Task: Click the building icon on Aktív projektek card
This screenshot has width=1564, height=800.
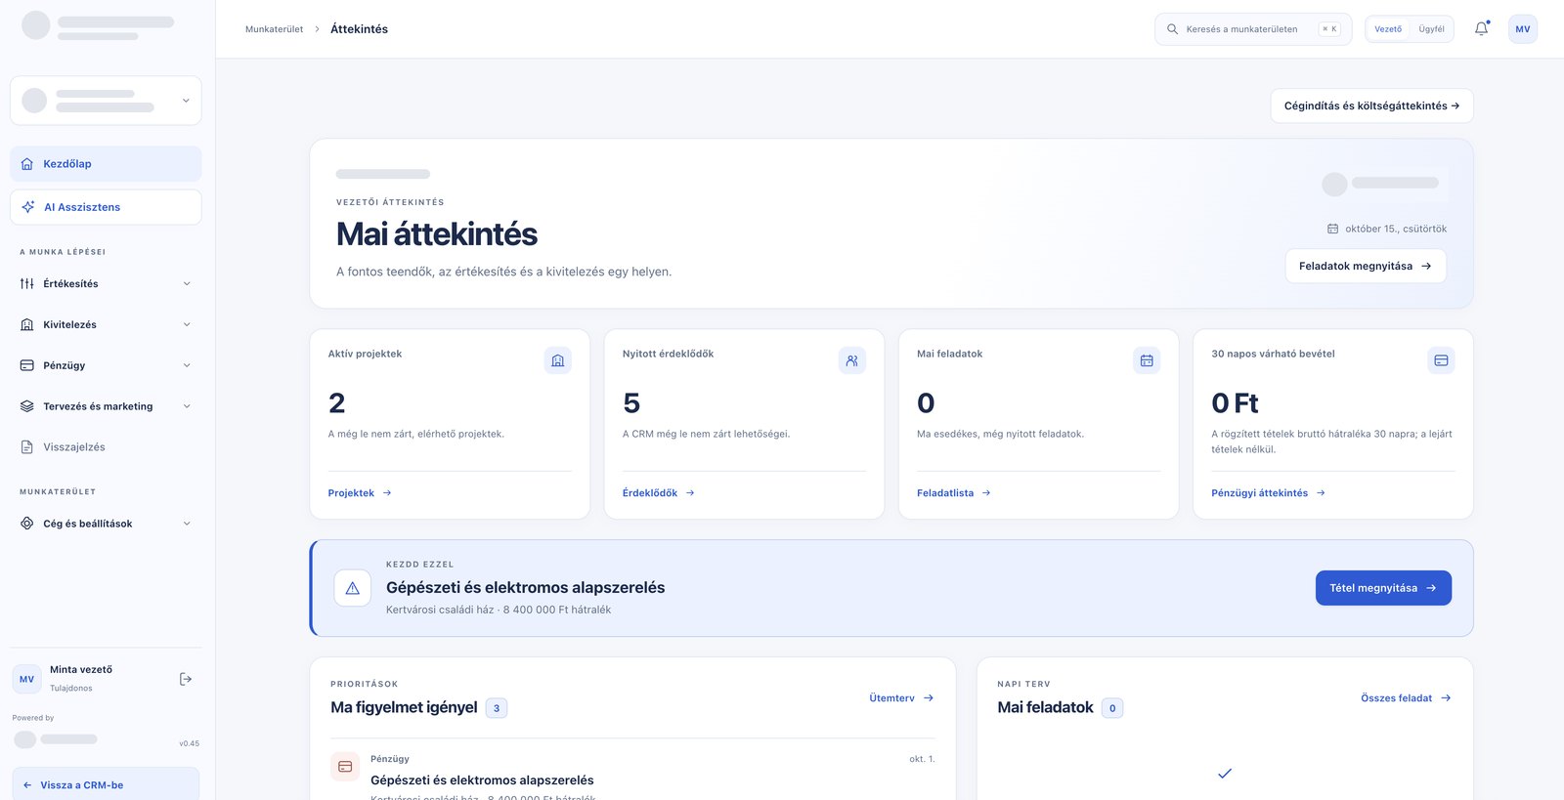Action: coord(558,360)
